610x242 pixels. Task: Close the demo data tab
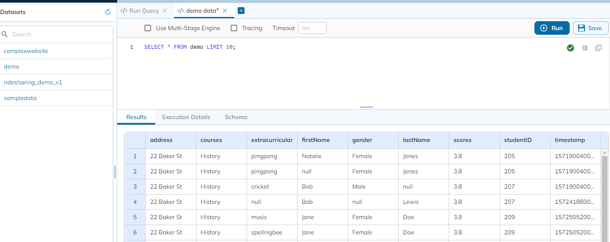point(225,11)
